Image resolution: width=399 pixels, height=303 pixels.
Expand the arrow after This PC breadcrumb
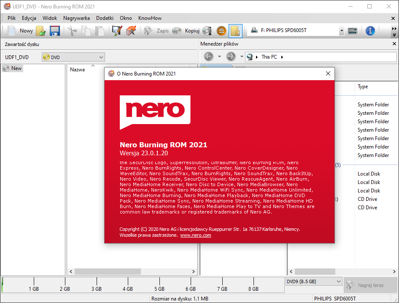click(x=282, y=57)
